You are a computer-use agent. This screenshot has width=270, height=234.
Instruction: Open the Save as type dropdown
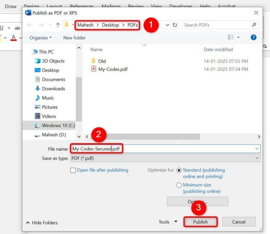[165, 158]
